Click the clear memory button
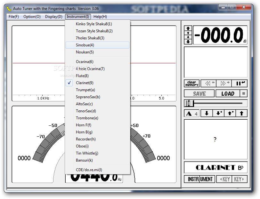260x199 pixels. click(x=192, y=84)
